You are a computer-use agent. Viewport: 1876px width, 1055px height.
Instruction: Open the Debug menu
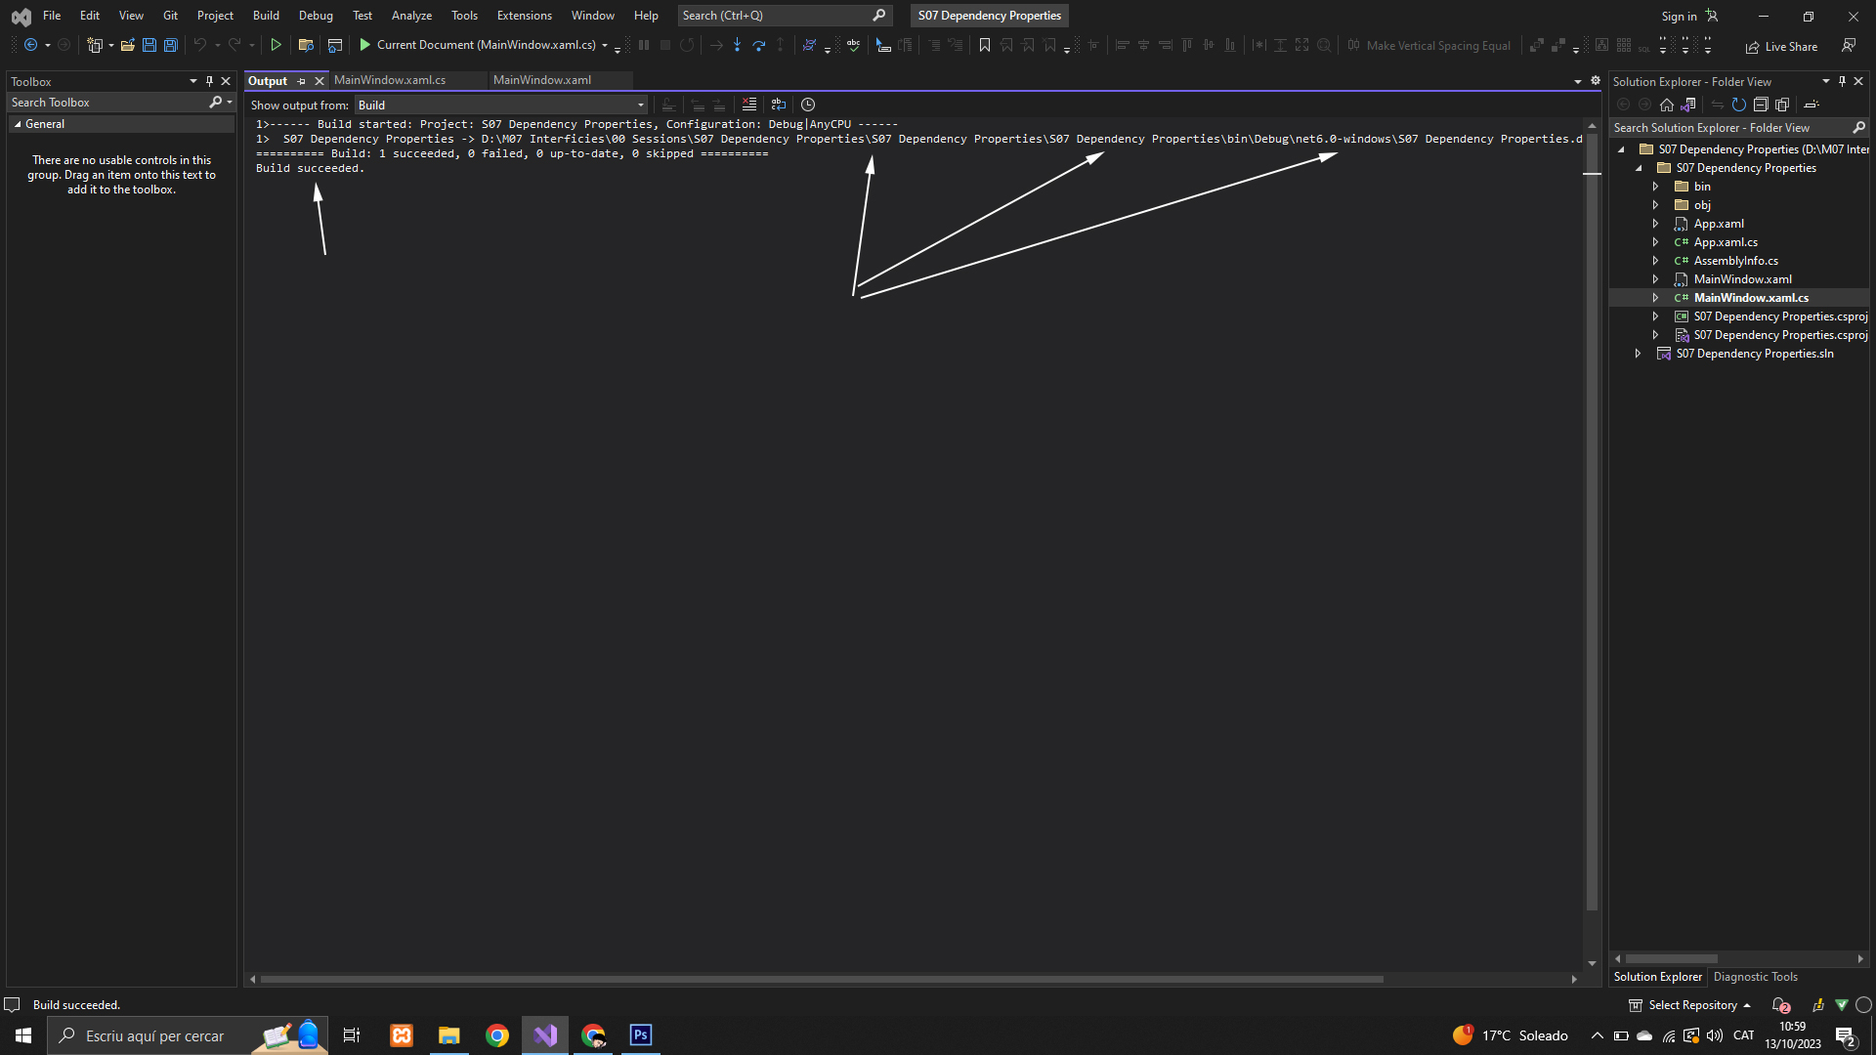point(315,16)
